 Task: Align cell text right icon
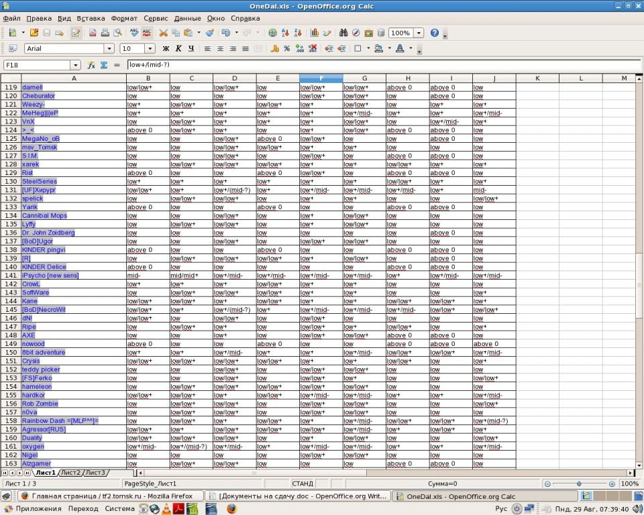point(233,48)
